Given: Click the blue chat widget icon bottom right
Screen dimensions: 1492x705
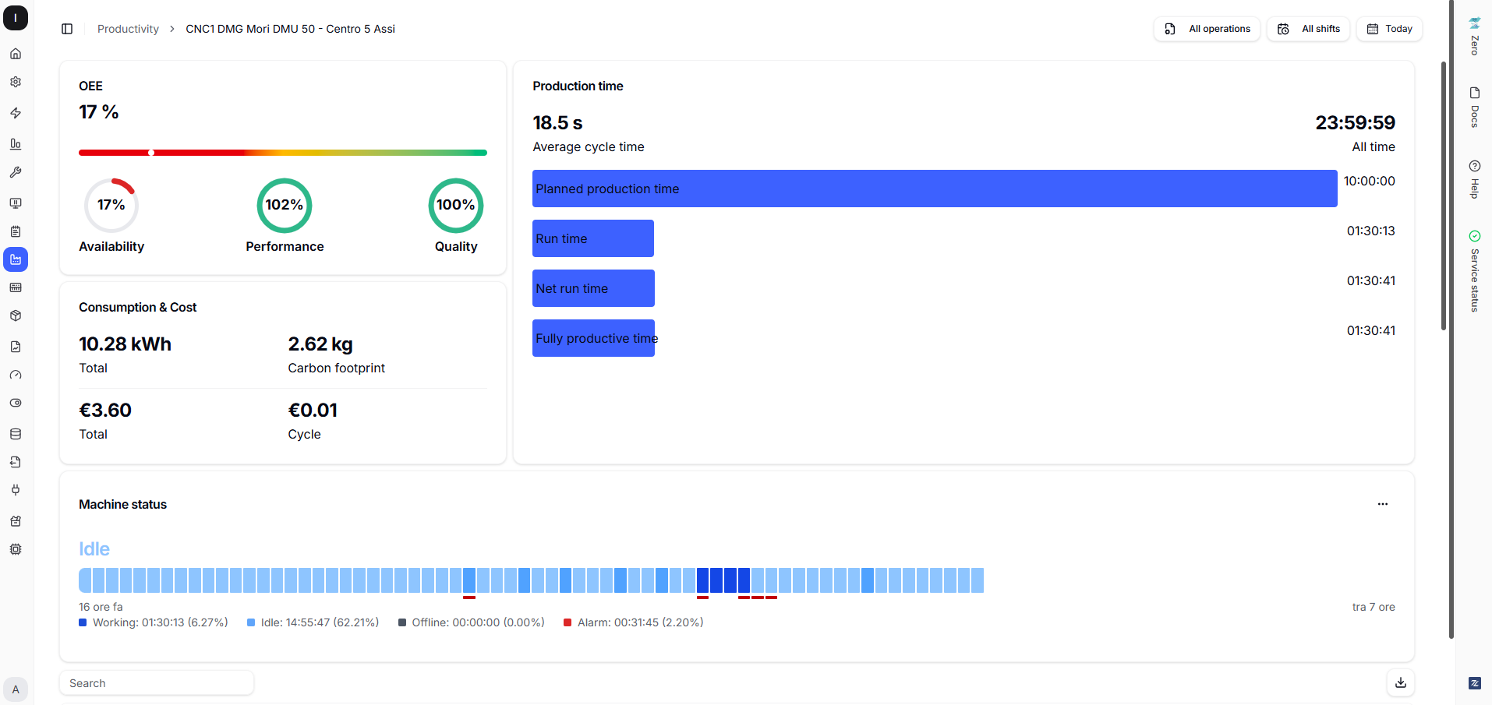Looking at the screenshot, I should click(x=1474, y=683).
